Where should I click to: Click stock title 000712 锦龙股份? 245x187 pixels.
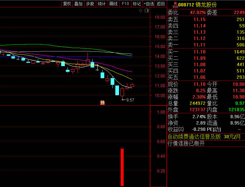[198, 5]
